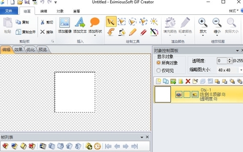
Task: Open the quick access toolbar customize arrow
Action: click(56, 2)
